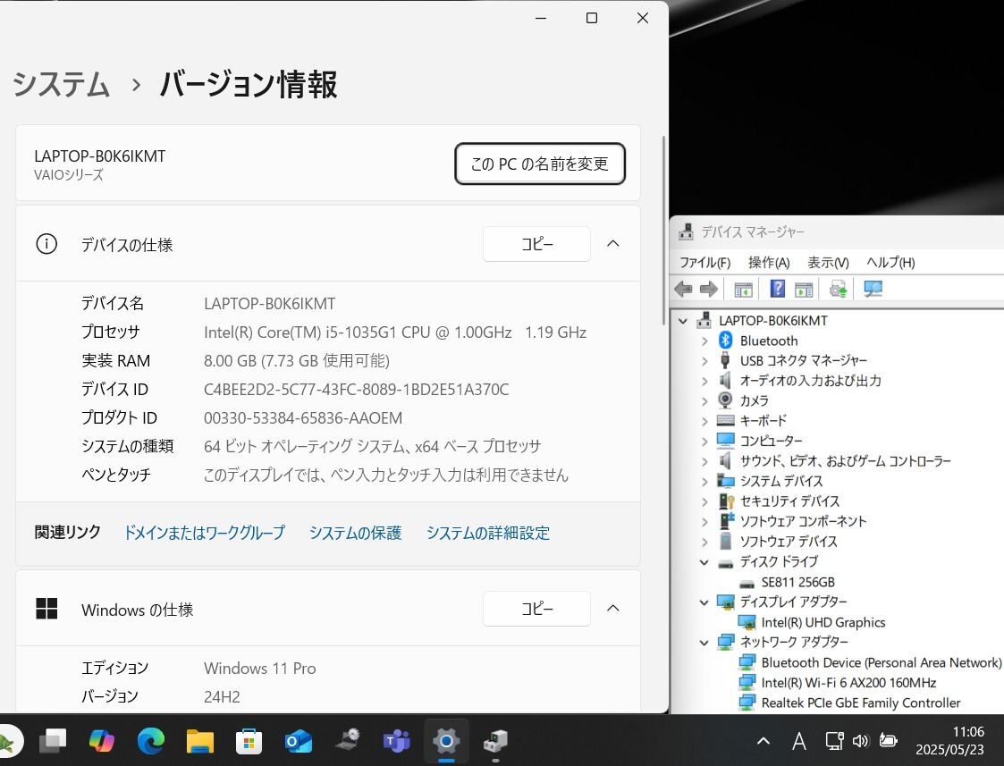The image size is (1004, 766).
Task: Select Intel(R) UHD Graphics adapter
Action: tap(823, 623)
